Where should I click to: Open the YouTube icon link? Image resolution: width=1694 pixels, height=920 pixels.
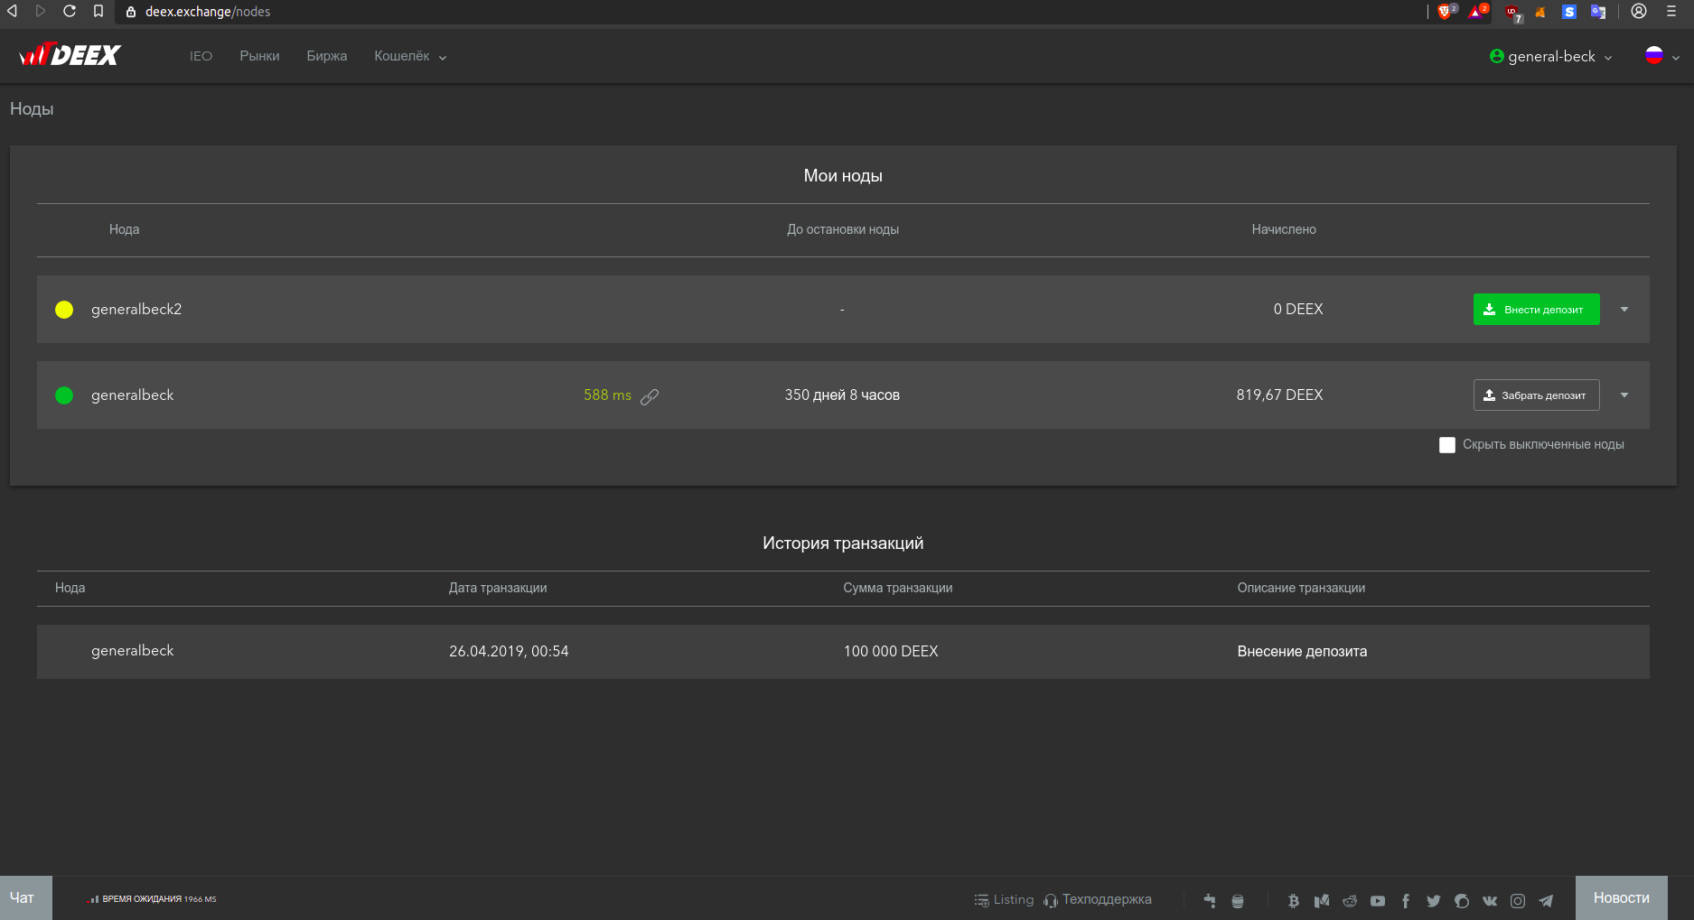click(1378, 900)
